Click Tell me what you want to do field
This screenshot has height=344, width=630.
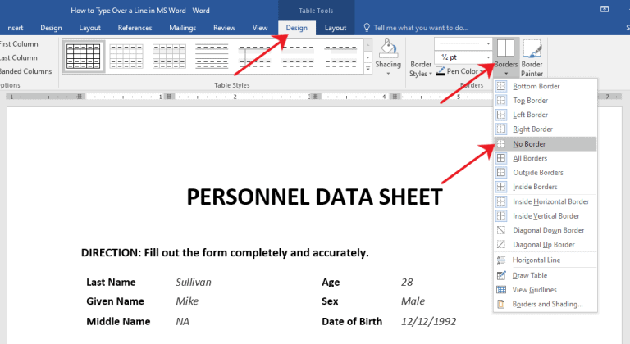(421, 28)
